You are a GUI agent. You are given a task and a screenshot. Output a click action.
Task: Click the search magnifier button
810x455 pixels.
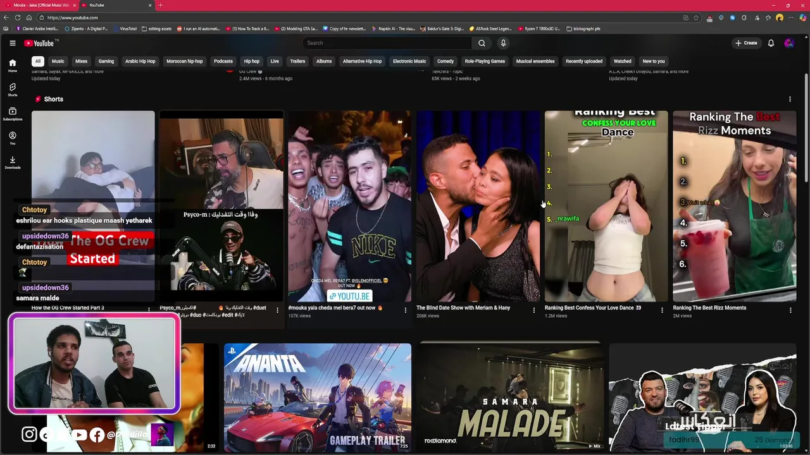coord(482,43)
